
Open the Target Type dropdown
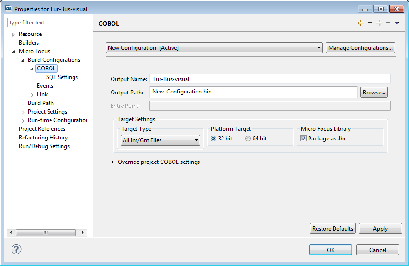(161, 140)
